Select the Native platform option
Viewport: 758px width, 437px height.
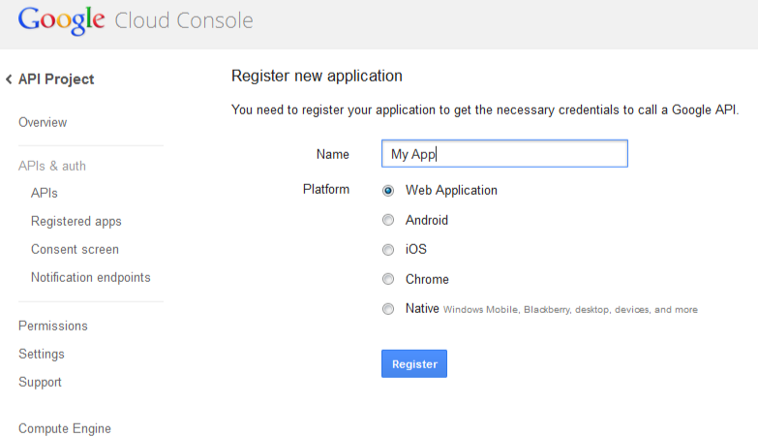(387, 309)
